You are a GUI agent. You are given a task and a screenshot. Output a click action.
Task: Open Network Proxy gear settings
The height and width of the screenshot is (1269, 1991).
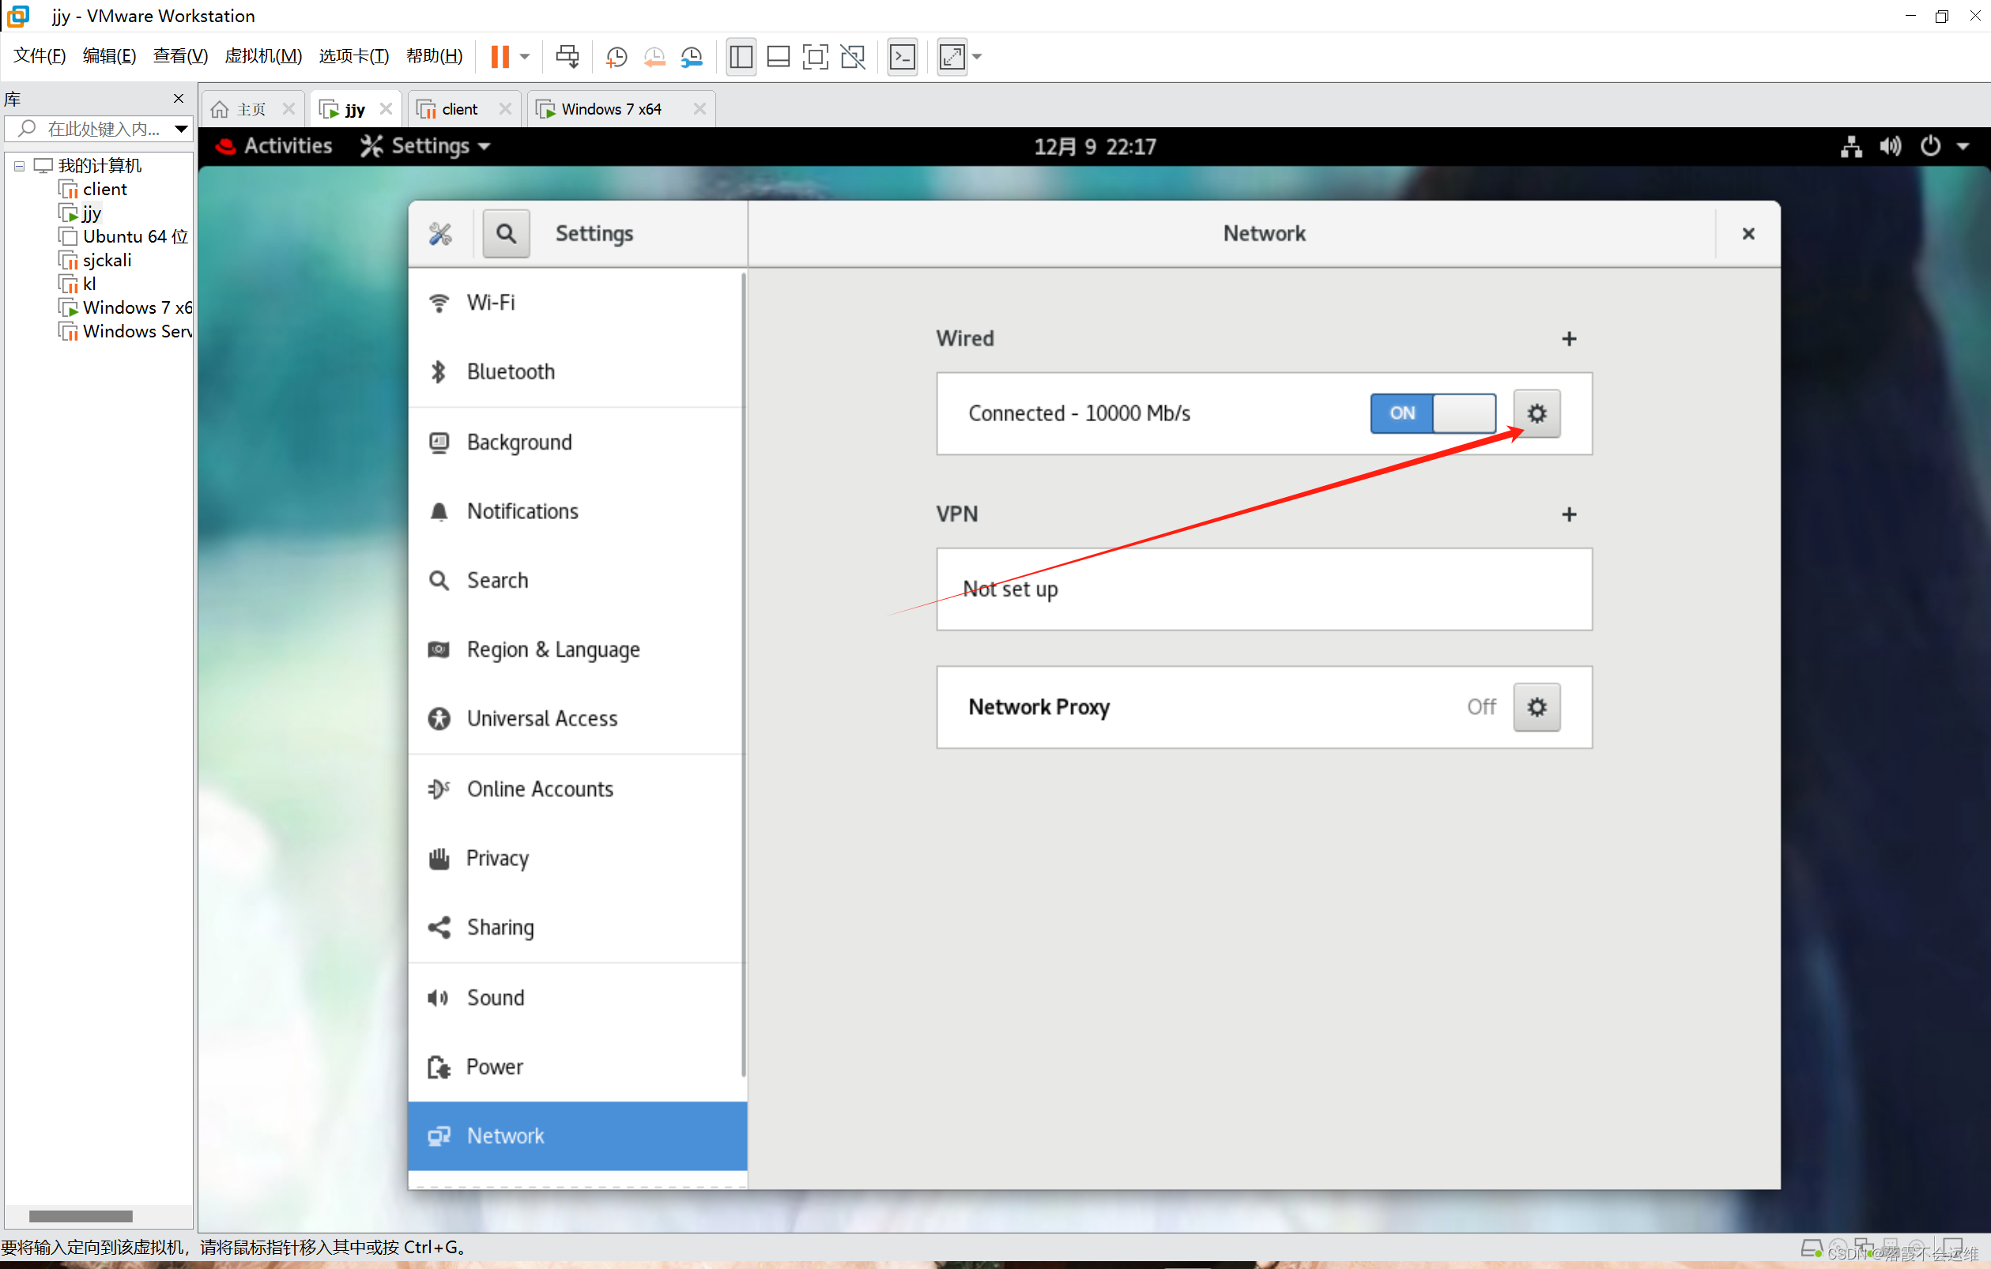[1536, 707]
